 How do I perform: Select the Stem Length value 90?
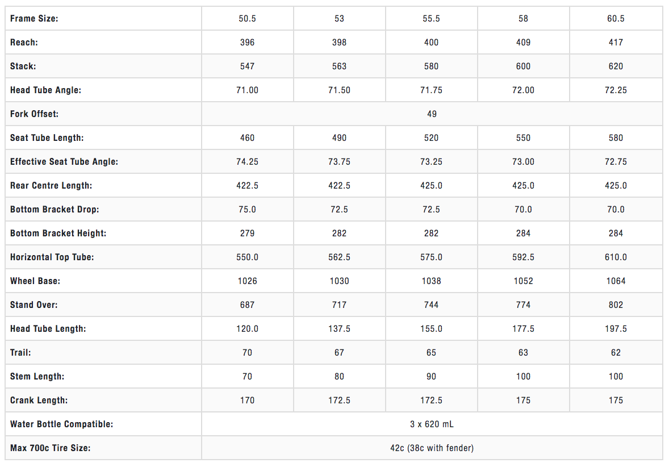[x=431, y=377]
